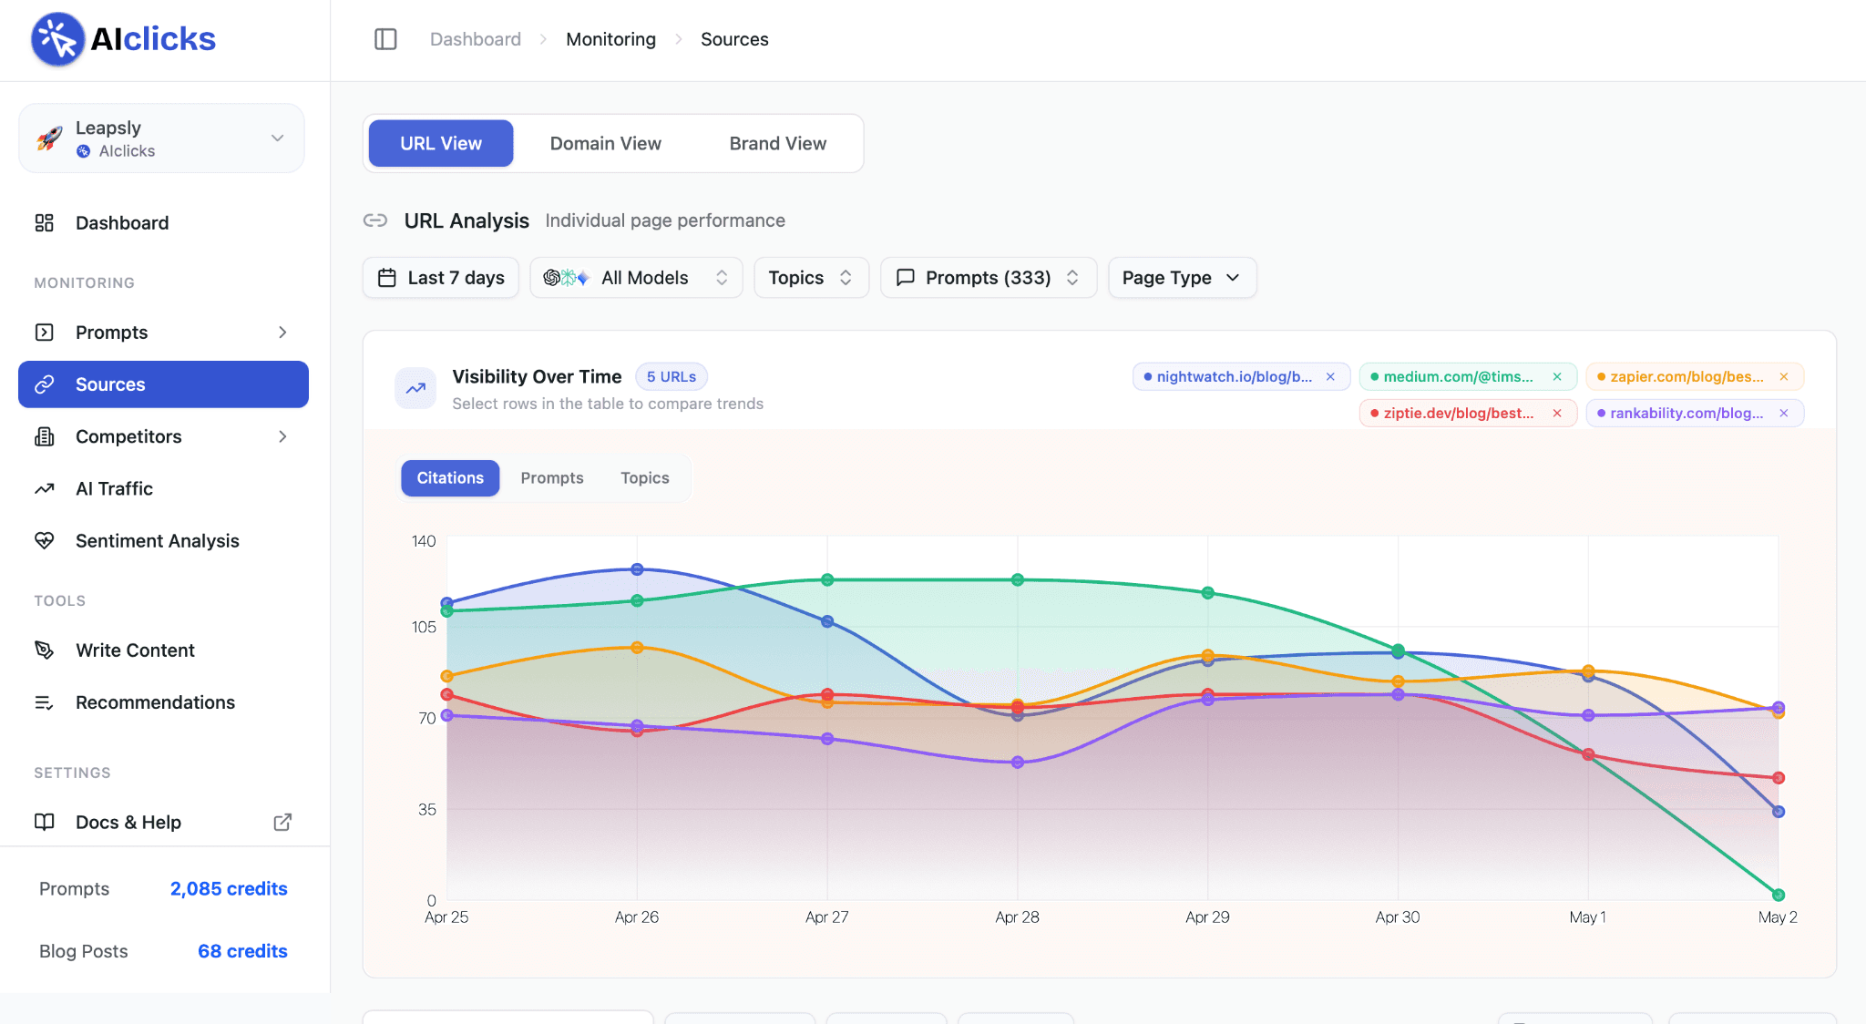
Task: Click the blue peak data point on Apr 26
Action: pos(637,569)
